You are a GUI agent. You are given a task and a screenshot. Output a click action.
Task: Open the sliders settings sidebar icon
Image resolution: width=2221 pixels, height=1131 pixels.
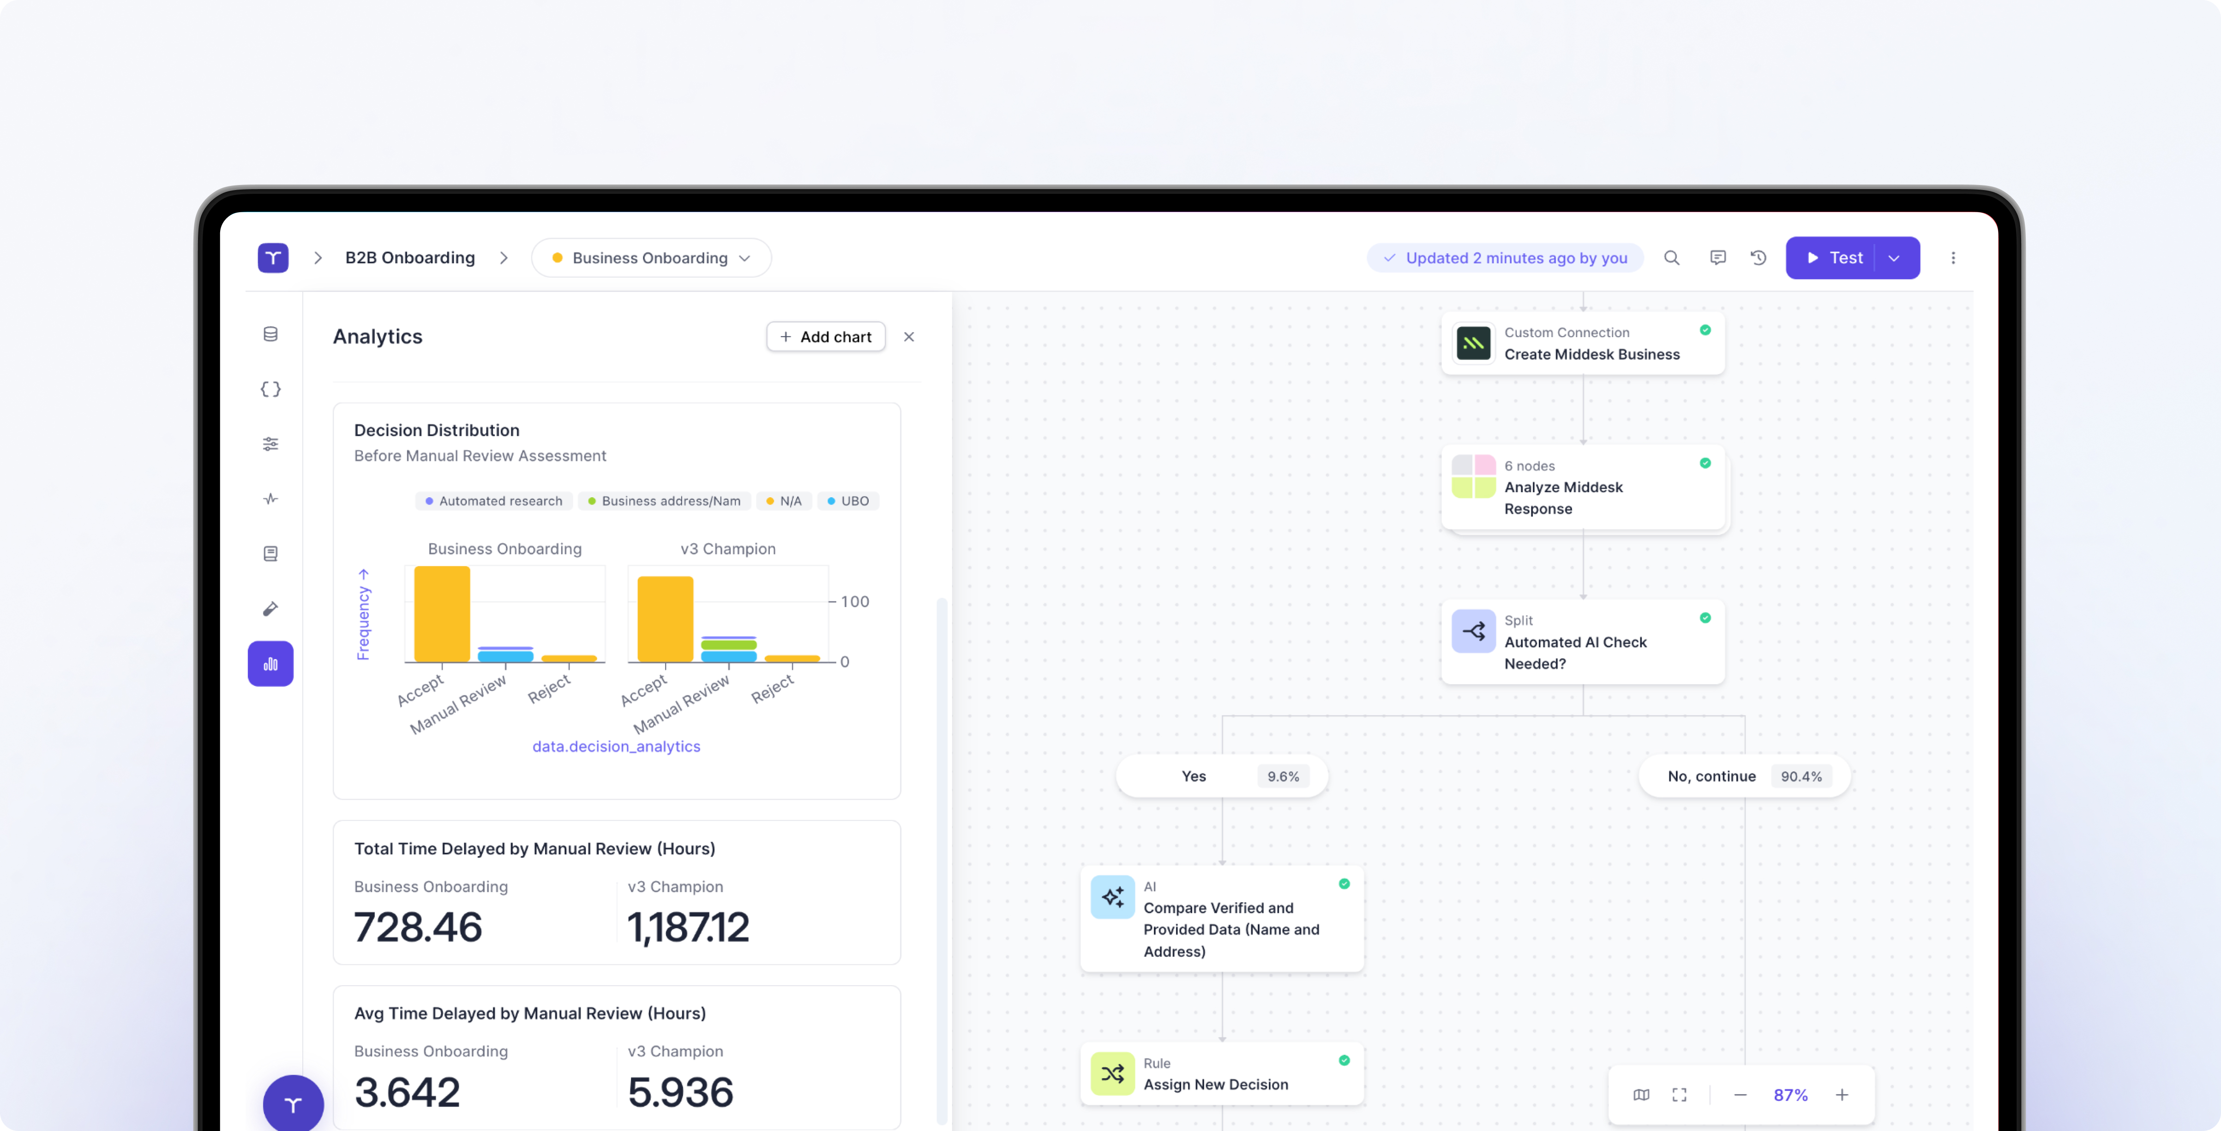click(270, 444)
